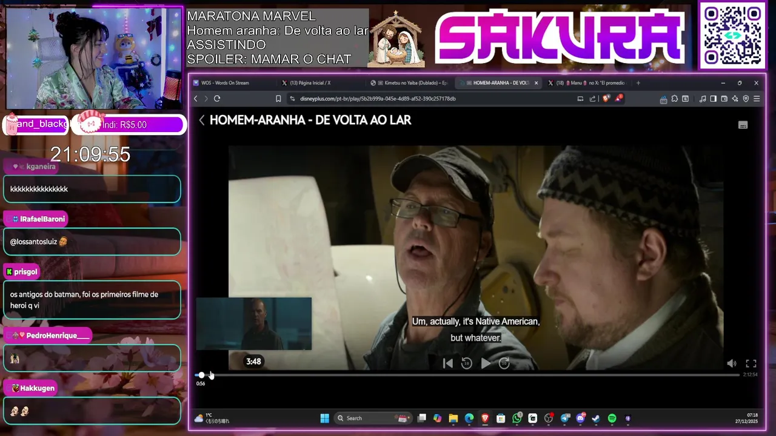The image size is (776, 436).
Task: Share this page via the share icon
Action: click(592, 99)
